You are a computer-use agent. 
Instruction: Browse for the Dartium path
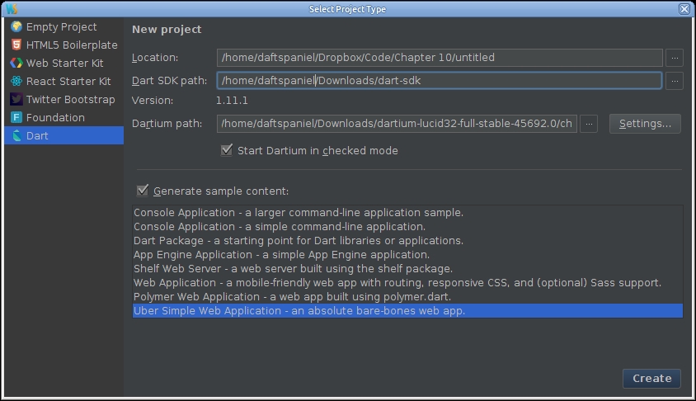pos(589,124)
